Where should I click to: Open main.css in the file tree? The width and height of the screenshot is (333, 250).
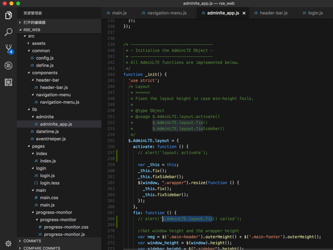pos(49,198)
